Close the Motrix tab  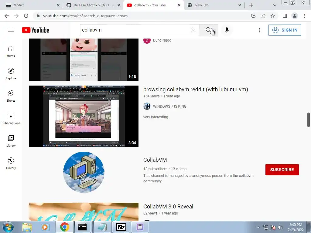point(58,5)
